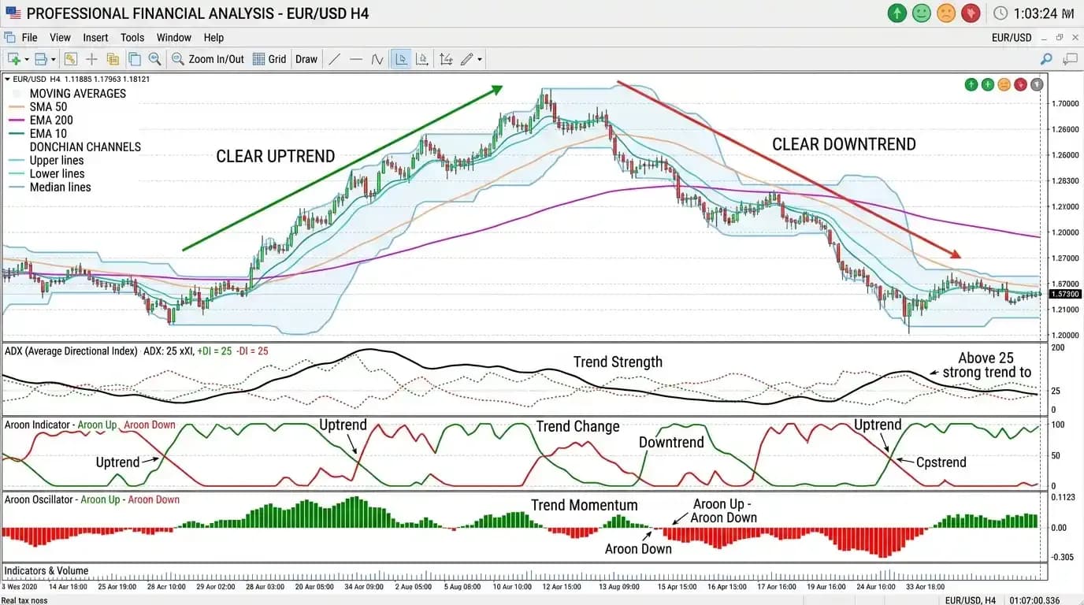This screenshot has height=605, width=1084.
Task: Click the blue search magnifier icon
Action: point(1046,59)
